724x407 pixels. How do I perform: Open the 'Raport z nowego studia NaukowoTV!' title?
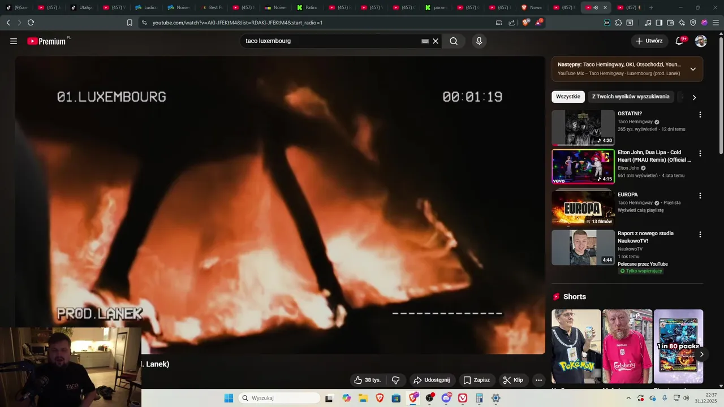(x=645, y=237)
